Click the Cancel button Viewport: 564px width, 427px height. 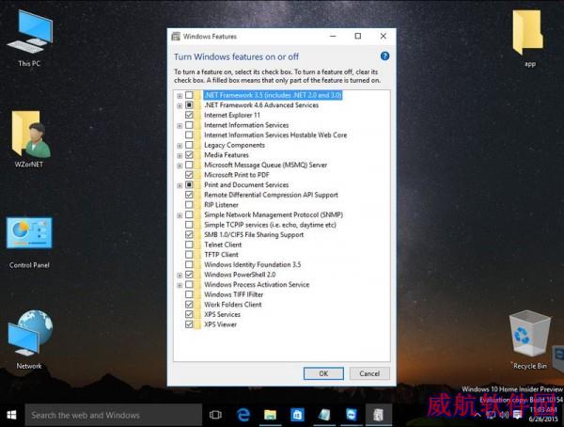pos(369,373)
